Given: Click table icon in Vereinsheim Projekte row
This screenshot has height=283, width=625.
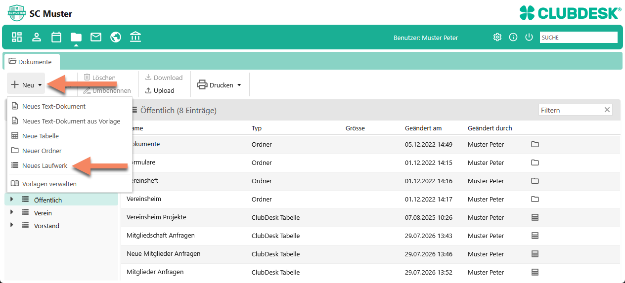Looking at the screenshot, I should click(x=535, y=217).
